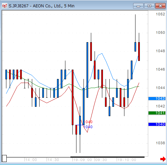Click the dark blue 1040 price marker
This screenshot has width=167, height=165.
(x=157, y=124)
